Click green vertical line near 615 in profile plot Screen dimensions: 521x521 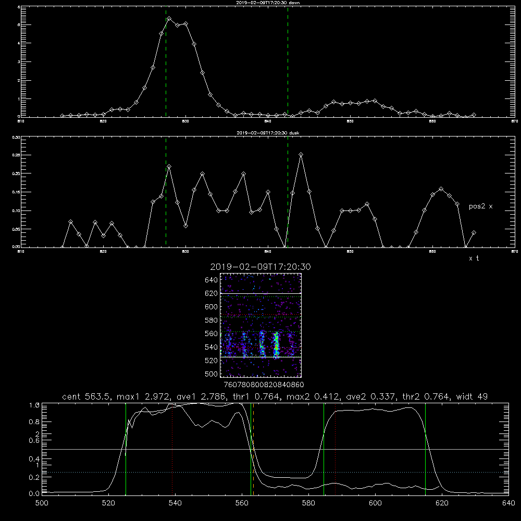point(425,449)
